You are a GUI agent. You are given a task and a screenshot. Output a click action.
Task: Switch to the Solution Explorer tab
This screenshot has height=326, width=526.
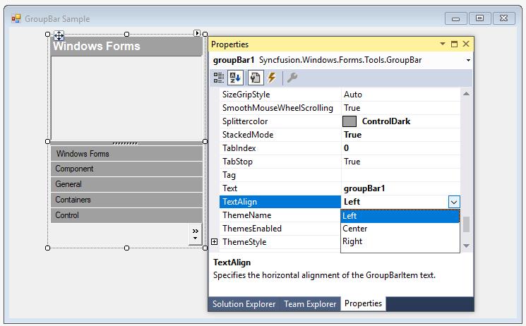[x=244, y=304]
